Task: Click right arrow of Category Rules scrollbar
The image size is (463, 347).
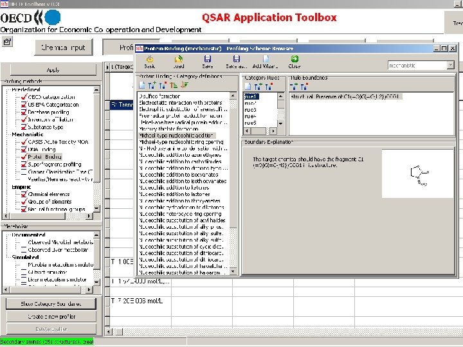Action: click(x=273, y=130)
